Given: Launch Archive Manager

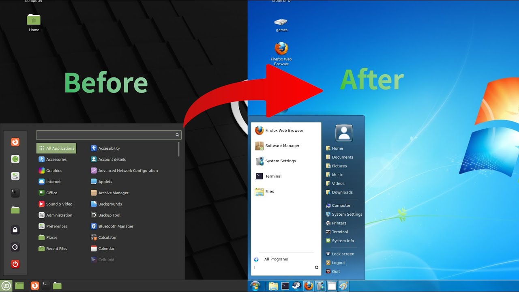Looking at the screenshot, I should coord(109,193).
